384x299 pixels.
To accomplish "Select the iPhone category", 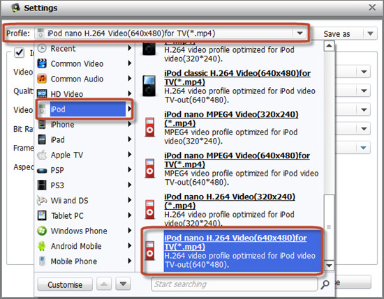I will [x=84, y=124].
